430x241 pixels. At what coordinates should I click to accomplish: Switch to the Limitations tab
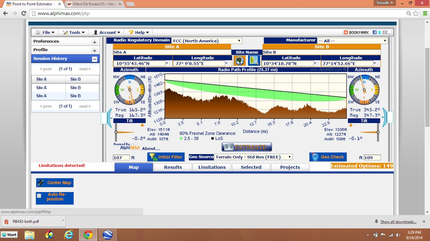[212, 167]
